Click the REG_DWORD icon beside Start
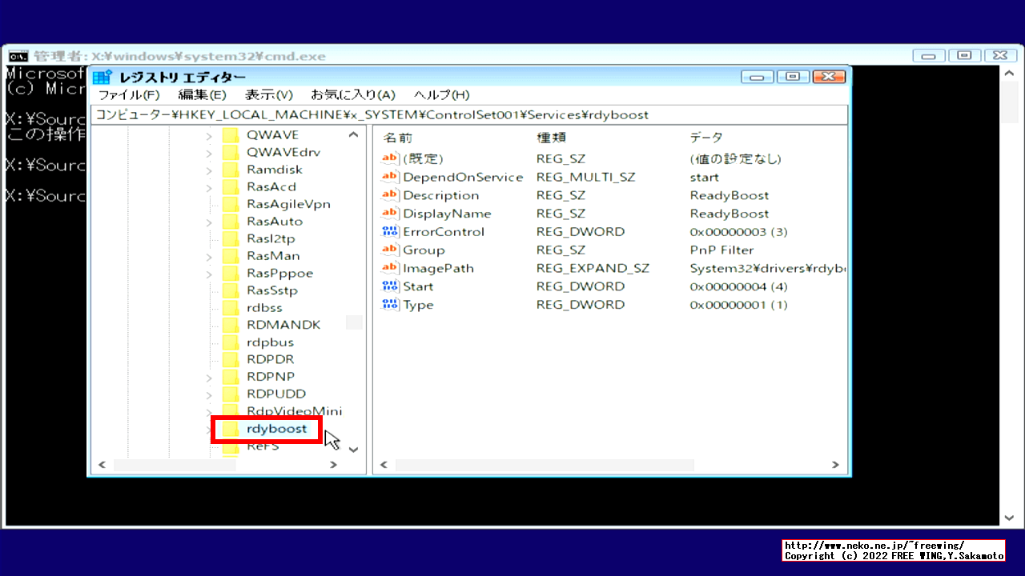This screenshot has height=576, width=1025. pyautogui.click(x=390, y=286)
